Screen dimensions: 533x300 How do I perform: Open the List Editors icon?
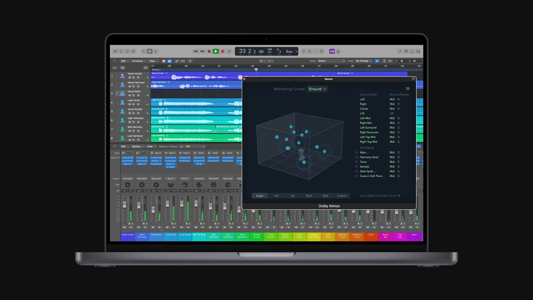[400, 51]
